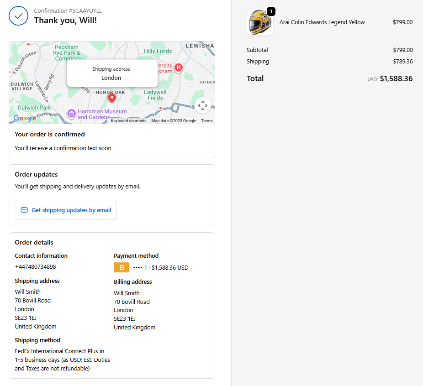This screenshot has height=386, width=423.
Task: Open the Google logo on the map
Action: click(25, 118)
